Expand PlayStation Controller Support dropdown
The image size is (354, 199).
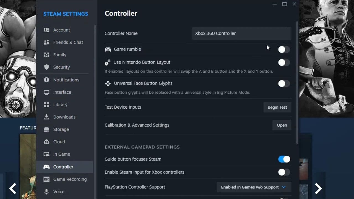(254, 187)
